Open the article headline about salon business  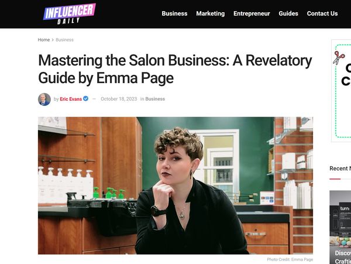click(x=175, y=69)
